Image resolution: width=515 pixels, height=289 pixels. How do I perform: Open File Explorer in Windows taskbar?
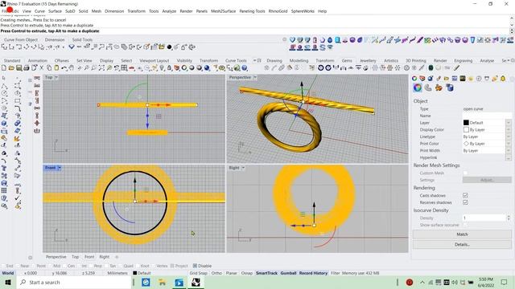pos(163,282)
